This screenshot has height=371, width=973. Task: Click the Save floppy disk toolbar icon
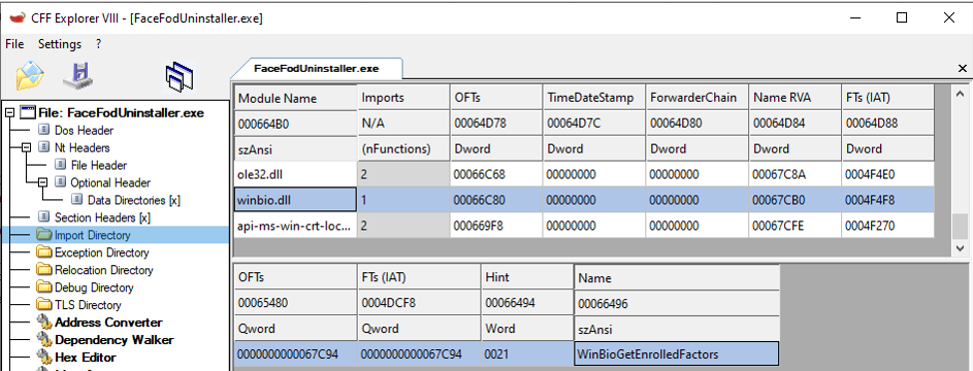[x=78, y=76]
